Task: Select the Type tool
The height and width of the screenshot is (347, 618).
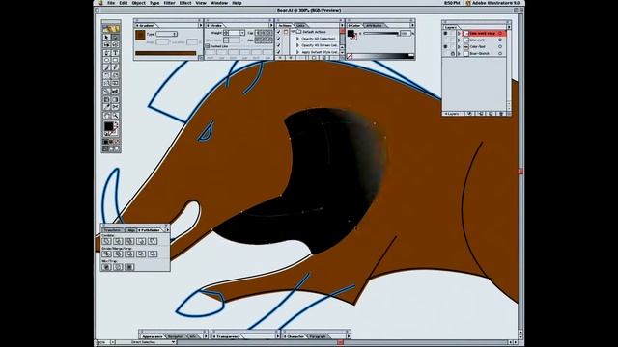Action: (x=115, y=53)
